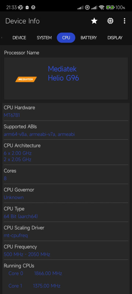Tap the roaming R status icon
Image resolution: width=132 pixels, height=294 pixels.
(x=87, y=7)
